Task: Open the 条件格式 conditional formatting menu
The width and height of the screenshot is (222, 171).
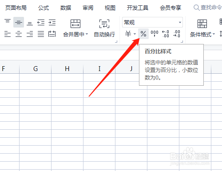Action: point(202,35)
